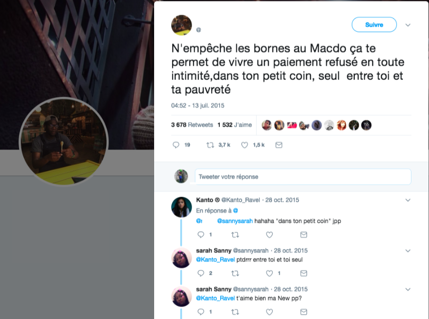Share Kanto's reply via envelope icon

pyautogui.click(x=304, y=235)
